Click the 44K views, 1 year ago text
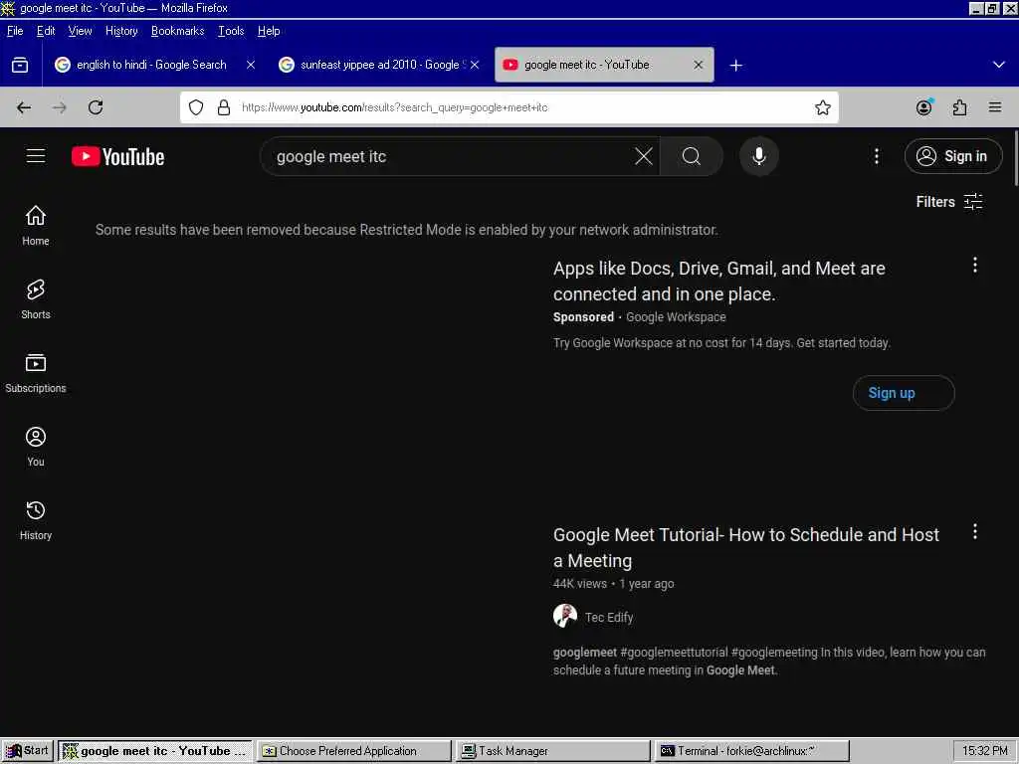This screenshot has height=764, width=1019. pyautogui.click(x=613, y=583)
